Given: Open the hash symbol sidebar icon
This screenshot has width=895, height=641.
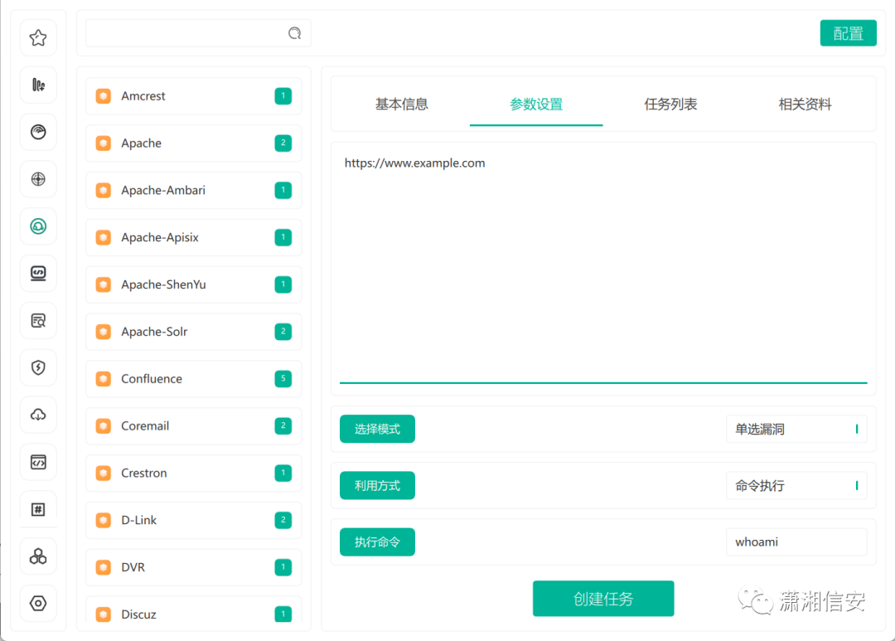Looking at the screenshot, I should [x=38, y=509].
